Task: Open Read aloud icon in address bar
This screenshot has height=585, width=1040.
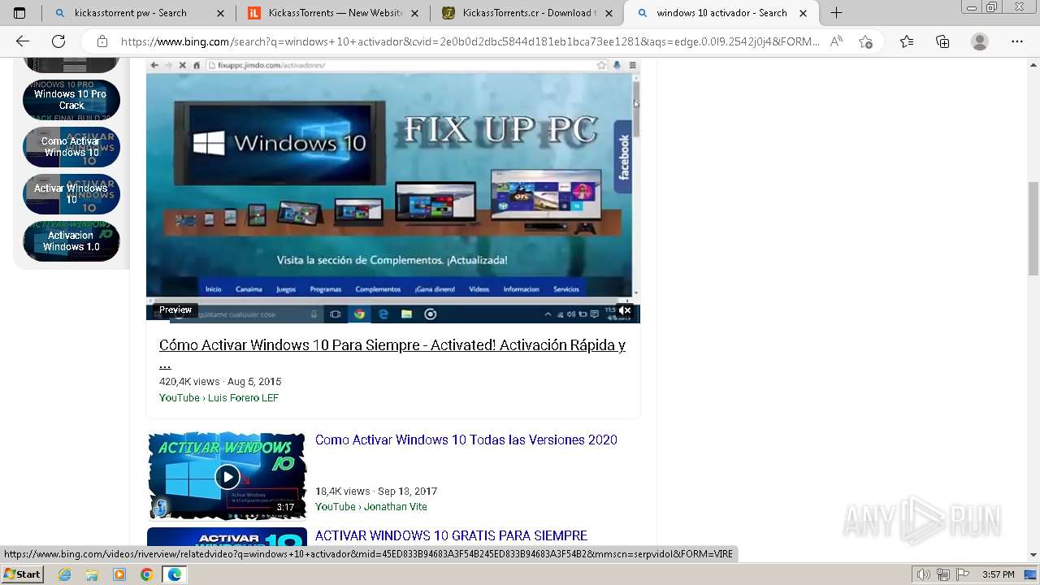Action: (x=836, y=41)
